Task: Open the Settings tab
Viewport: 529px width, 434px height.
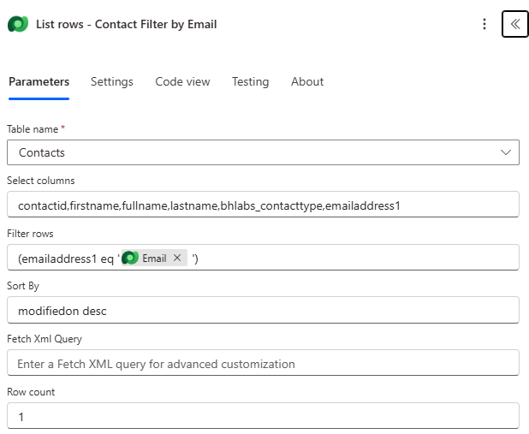Action: 112,82
